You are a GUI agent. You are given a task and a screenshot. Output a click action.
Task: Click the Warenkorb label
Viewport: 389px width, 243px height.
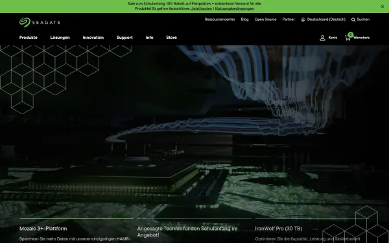click(362, 38)
